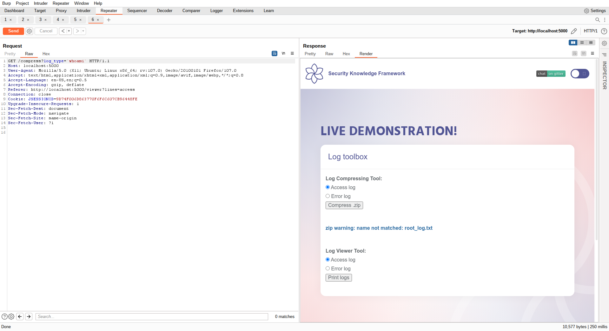Close Repeater tab 3
This screenshot has width=609, height=331.
point(45,20)
